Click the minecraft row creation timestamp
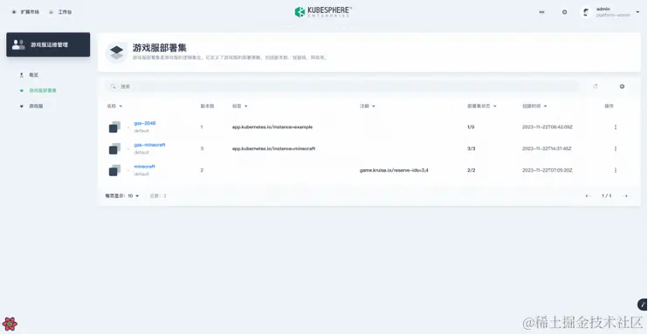 [x=548, y=170]
